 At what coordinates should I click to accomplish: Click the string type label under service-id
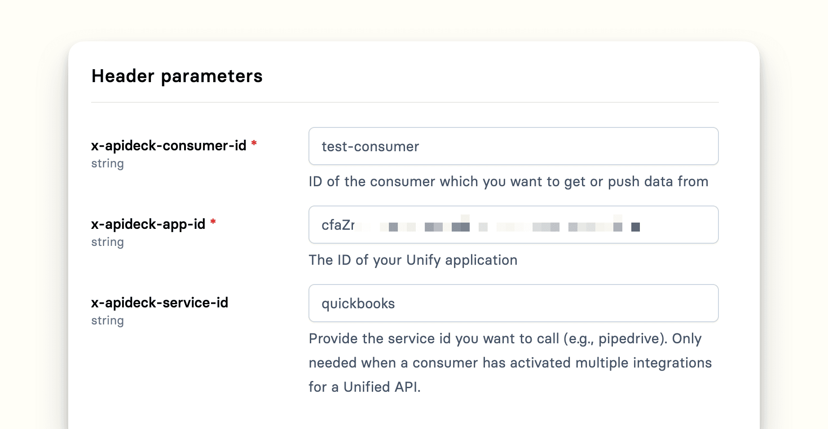[107, 320]
